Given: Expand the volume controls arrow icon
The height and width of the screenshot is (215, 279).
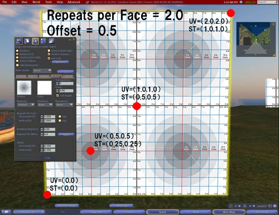Looking at the screenshot, I should (x=275, y=206).
